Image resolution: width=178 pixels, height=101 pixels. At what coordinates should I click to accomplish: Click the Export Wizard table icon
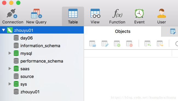[x=160, y=44]
